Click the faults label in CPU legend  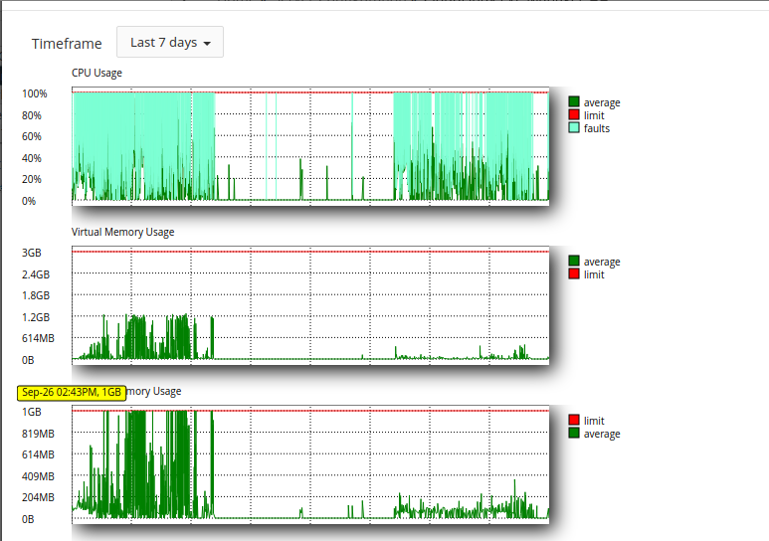[x=596, y=128]
